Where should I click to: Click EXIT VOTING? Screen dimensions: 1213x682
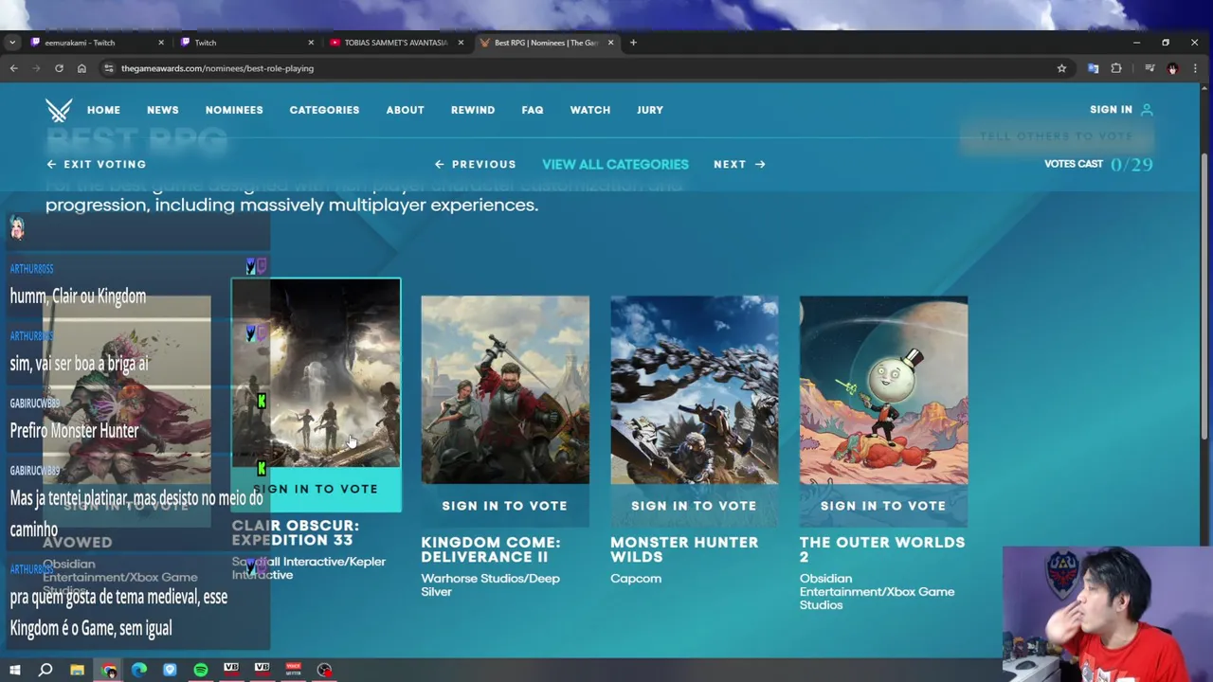click(97, 164)
